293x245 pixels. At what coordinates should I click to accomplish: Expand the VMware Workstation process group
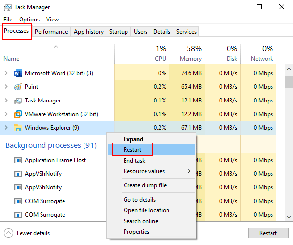point(6,114)
